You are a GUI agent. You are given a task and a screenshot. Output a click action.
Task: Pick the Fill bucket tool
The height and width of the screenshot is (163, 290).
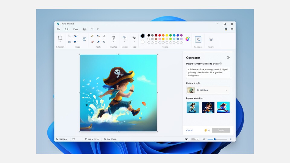(98, 36)
